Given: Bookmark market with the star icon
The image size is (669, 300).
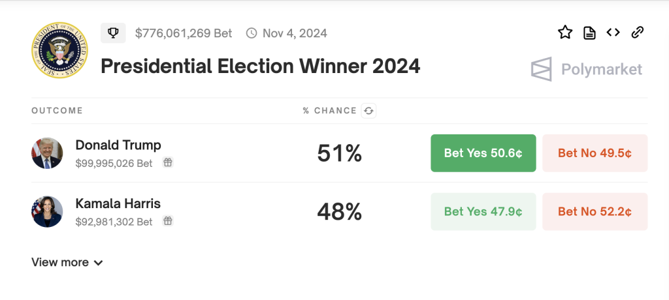Looking at the screenshot, I should coord(565,33).
